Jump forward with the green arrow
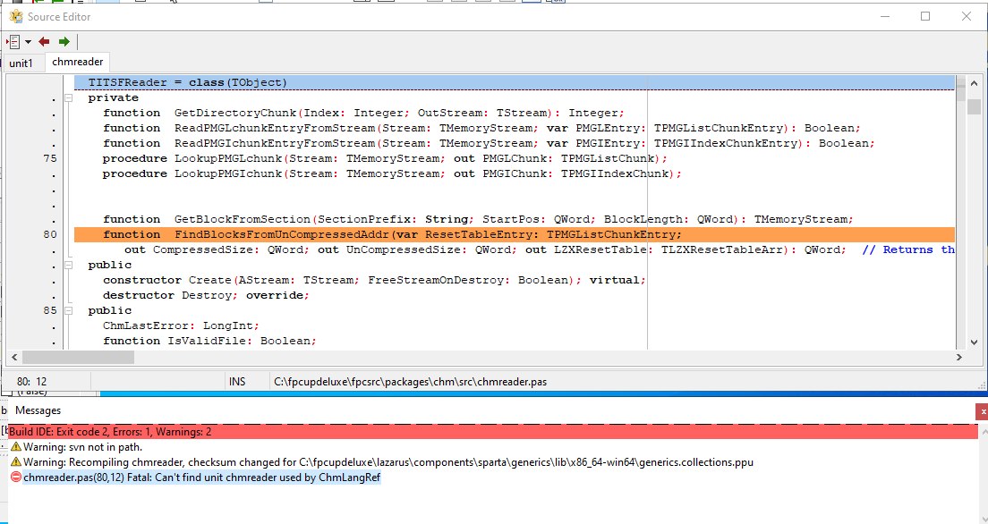 coord(64,42)
